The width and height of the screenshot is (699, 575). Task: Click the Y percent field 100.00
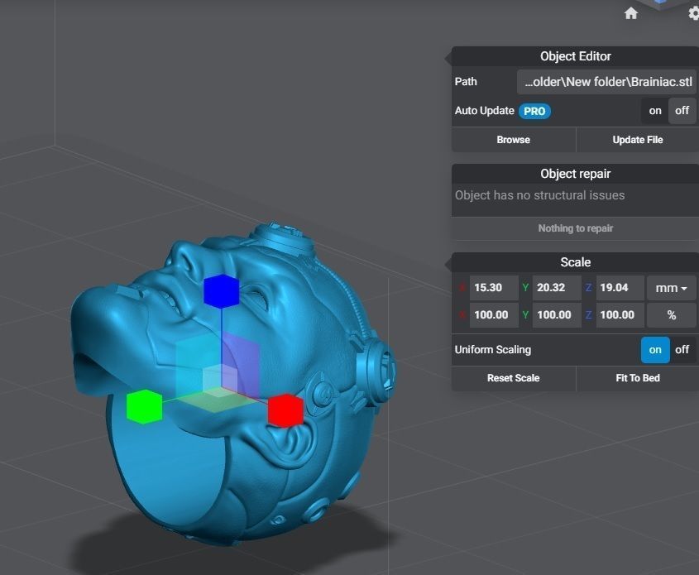pos(557,315)
